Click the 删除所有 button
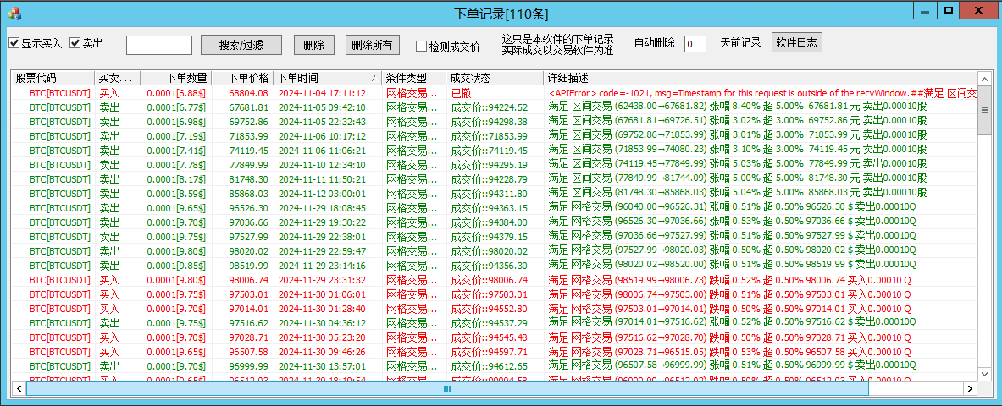This screenshot has width=1002, height=406. 371,45
